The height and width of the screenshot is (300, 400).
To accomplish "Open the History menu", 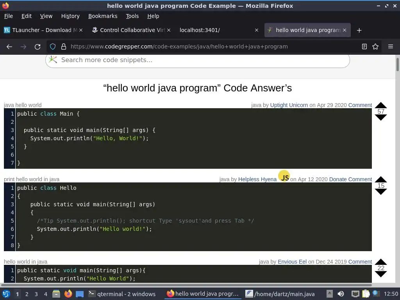I will tap(70, 16).
